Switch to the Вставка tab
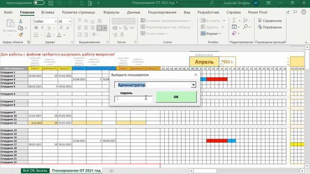 pos(47,12)
